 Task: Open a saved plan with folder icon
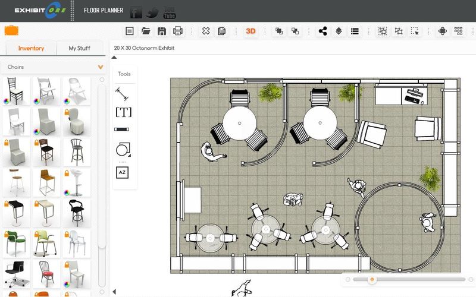(146, 31)
